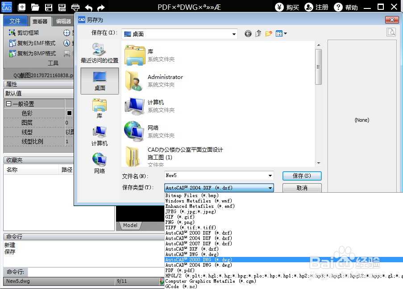Open the 文件名 dropdown arrow
This screenshot has width=403, height=289.
click(270, 176)
